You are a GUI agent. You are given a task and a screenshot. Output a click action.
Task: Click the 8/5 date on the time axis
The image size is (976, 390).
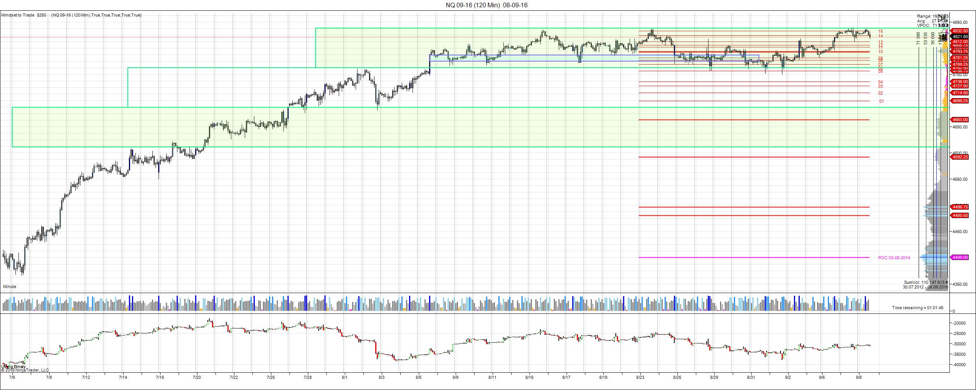pyautogui.click(x=418, y=377)
